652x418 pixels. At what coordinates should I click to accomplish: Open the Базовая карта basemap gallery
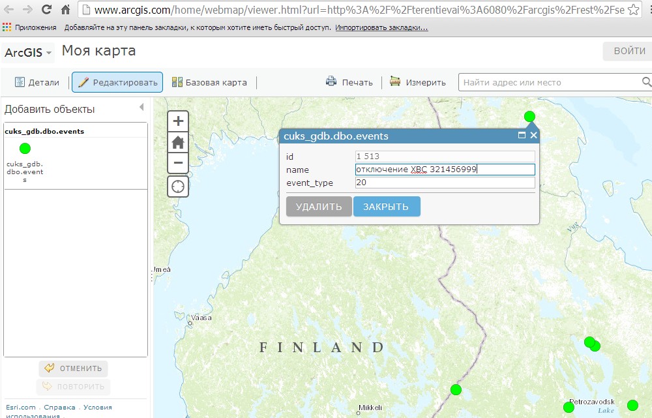(209, 83)
